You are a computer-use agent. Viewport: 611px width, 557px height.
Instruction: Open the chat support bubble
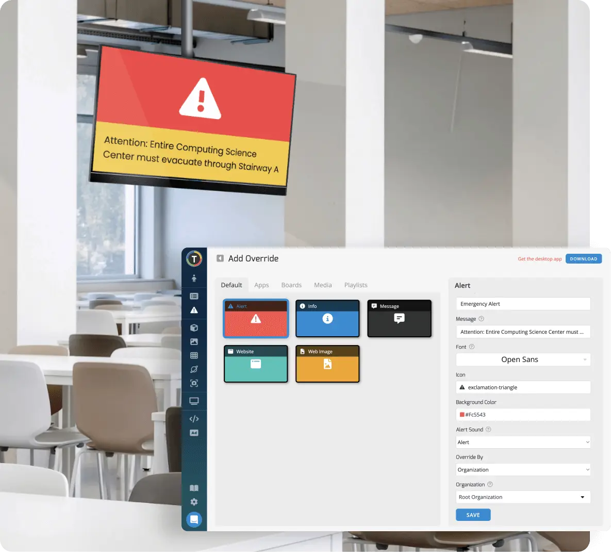(194, 519)
